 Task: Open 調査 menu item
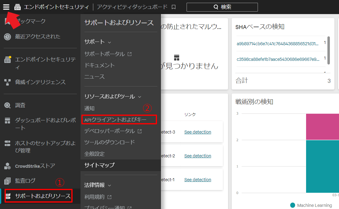20,105
